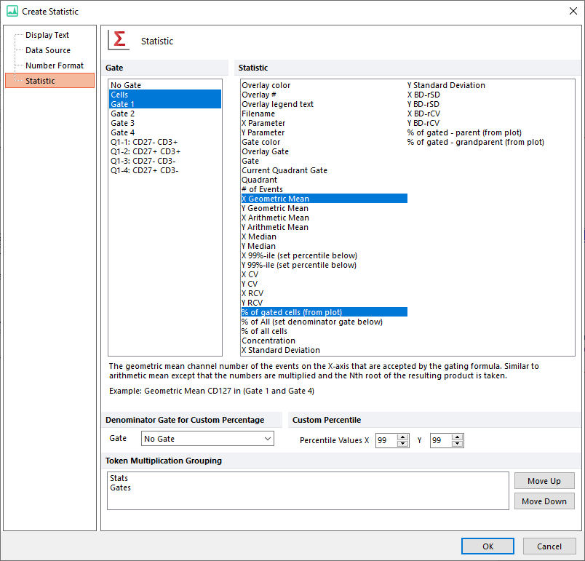
Task: Select Y Median statistic
Action: pyautogui.click(x=325, y=246)
